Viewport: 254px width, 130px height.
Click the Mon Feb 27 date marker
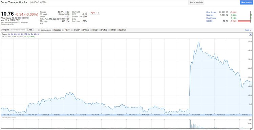click(x=33, y=115)
